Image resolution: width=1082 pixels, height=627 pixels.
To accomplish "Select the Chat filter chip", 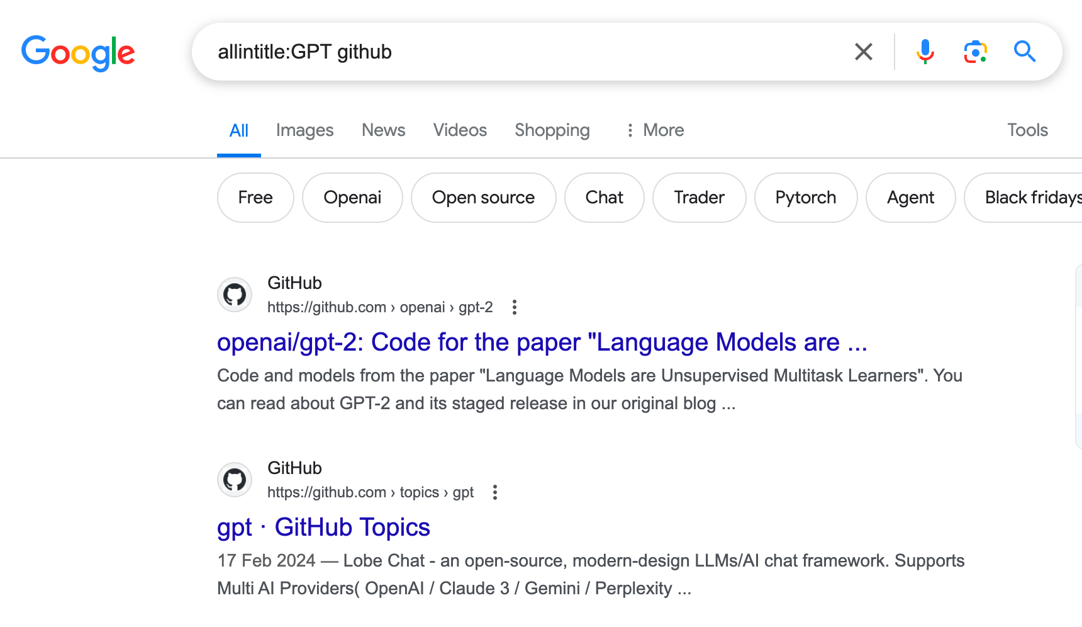I will [x=605, y=198].
